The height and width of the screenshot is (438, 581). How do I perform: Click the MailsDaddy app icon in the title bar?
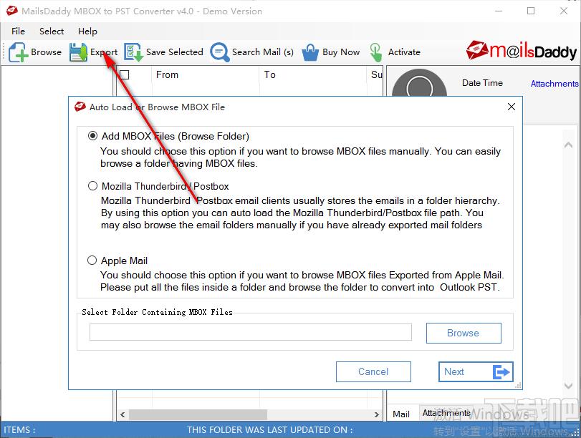pos(12,11)
